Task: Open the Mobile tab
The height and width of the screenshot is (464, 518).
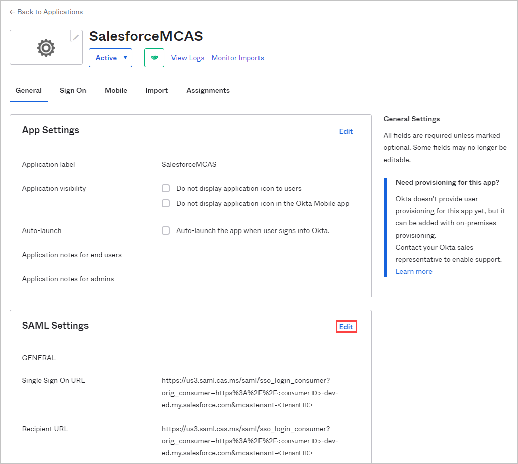Action: pos(116,90)
